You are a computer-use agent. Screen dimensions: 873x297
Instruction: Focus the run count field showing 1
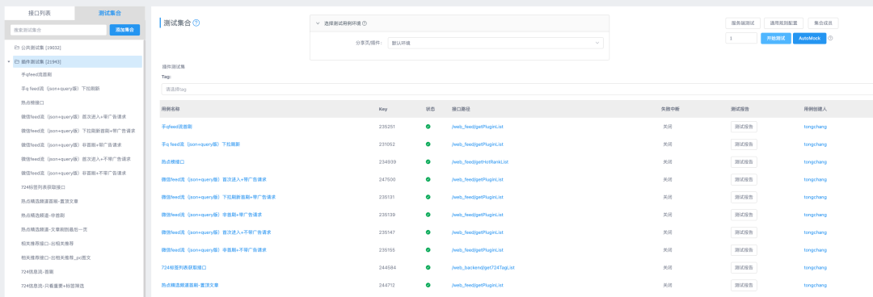(x=741, y=39)
